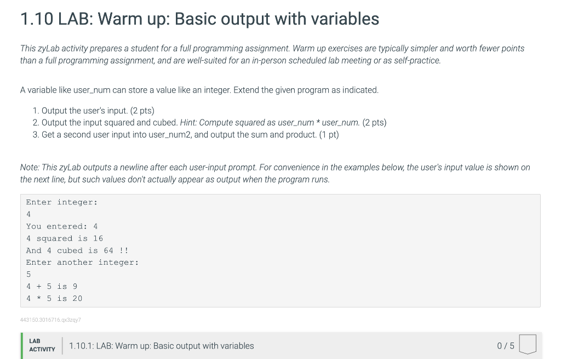
Task: Click the sentence about variable user_num
Action: coord(199,90)
